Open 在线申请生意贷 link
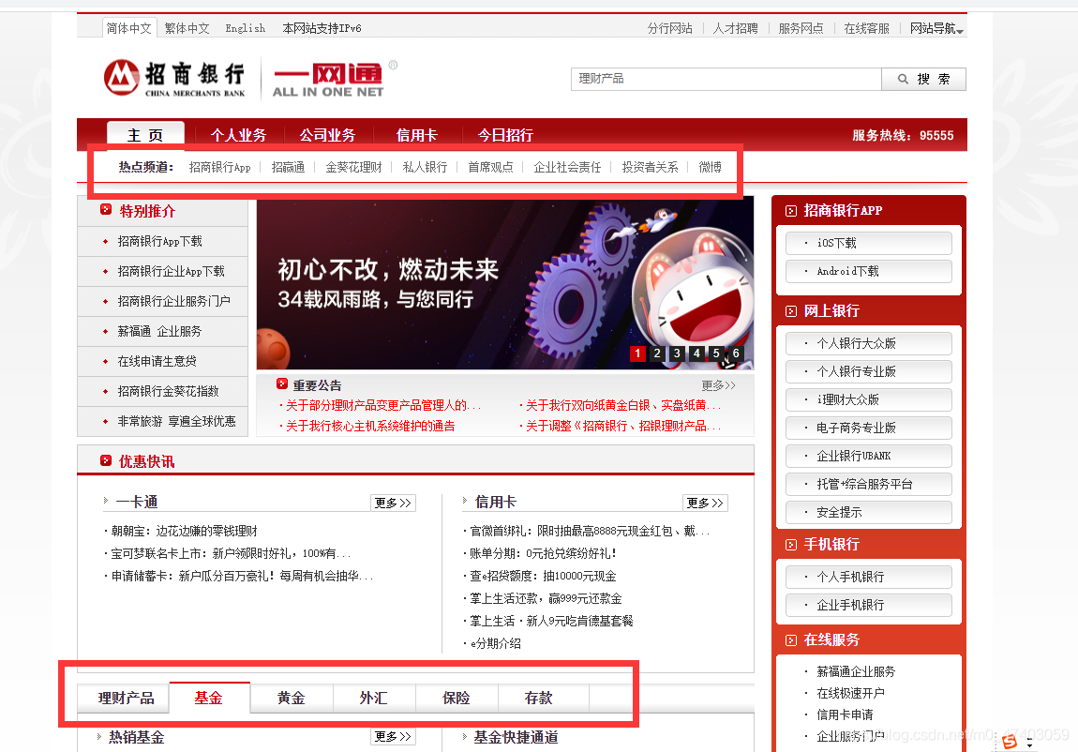The height and width of the screenshot is (752, 1078). (157, 361)
